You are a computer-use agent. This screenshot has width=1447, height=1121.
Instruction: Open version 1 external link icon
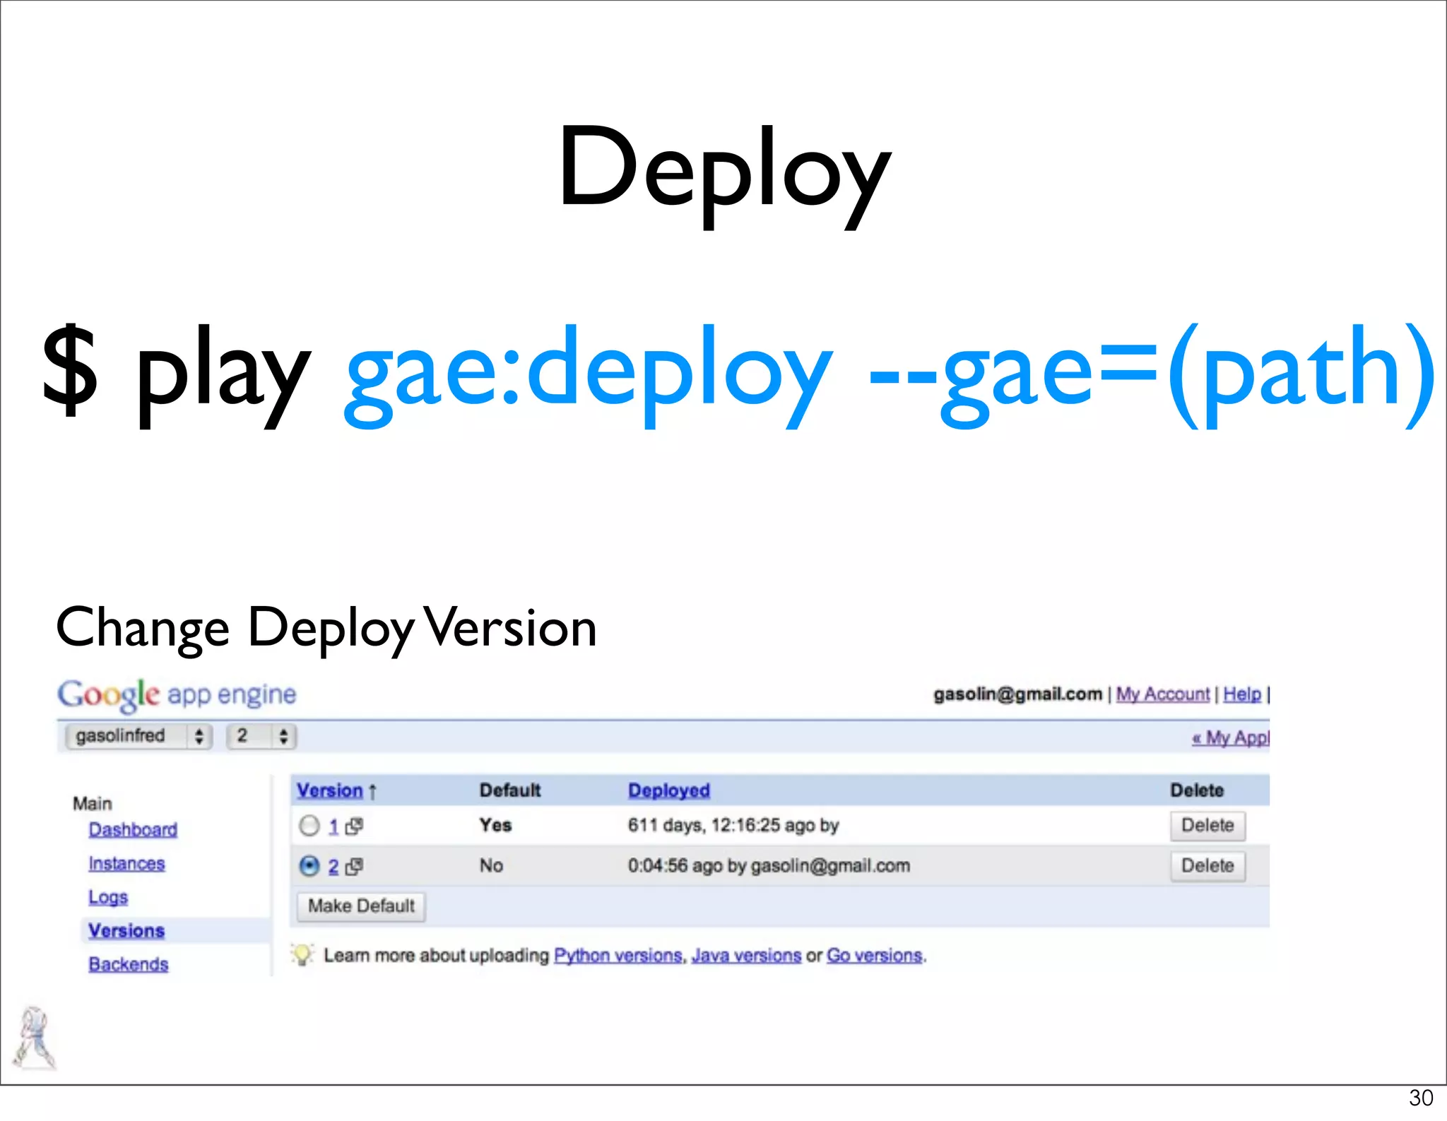pyautogui.click(x=354, y=826)
